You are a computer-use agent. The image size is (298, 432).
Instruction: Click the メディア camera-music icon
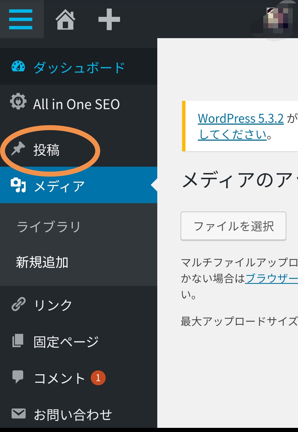click(x=18, y=185)
